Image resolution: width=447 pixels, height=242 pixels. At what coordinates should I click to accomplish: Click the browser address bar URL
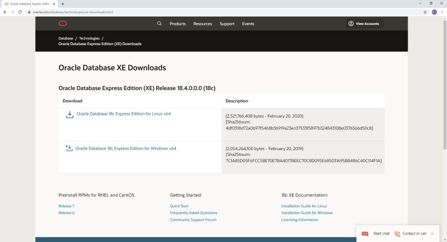pos(73,12)
